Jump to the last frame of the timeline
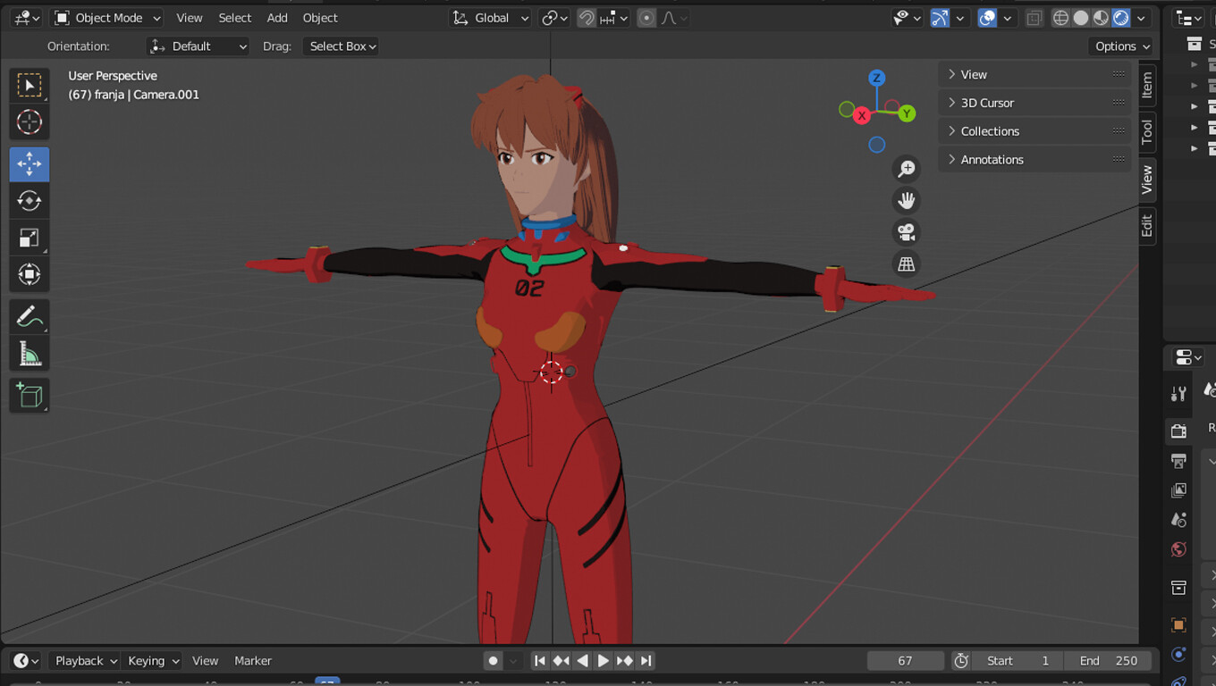The image size is (1216, 686). tap(646, 660)
